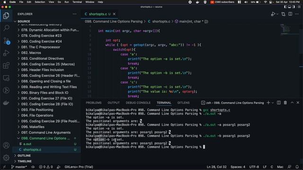This screenshot has width=303, height=170.
Task: Open the macOS Wi-Fi menu icon
Action: [265, 2]
